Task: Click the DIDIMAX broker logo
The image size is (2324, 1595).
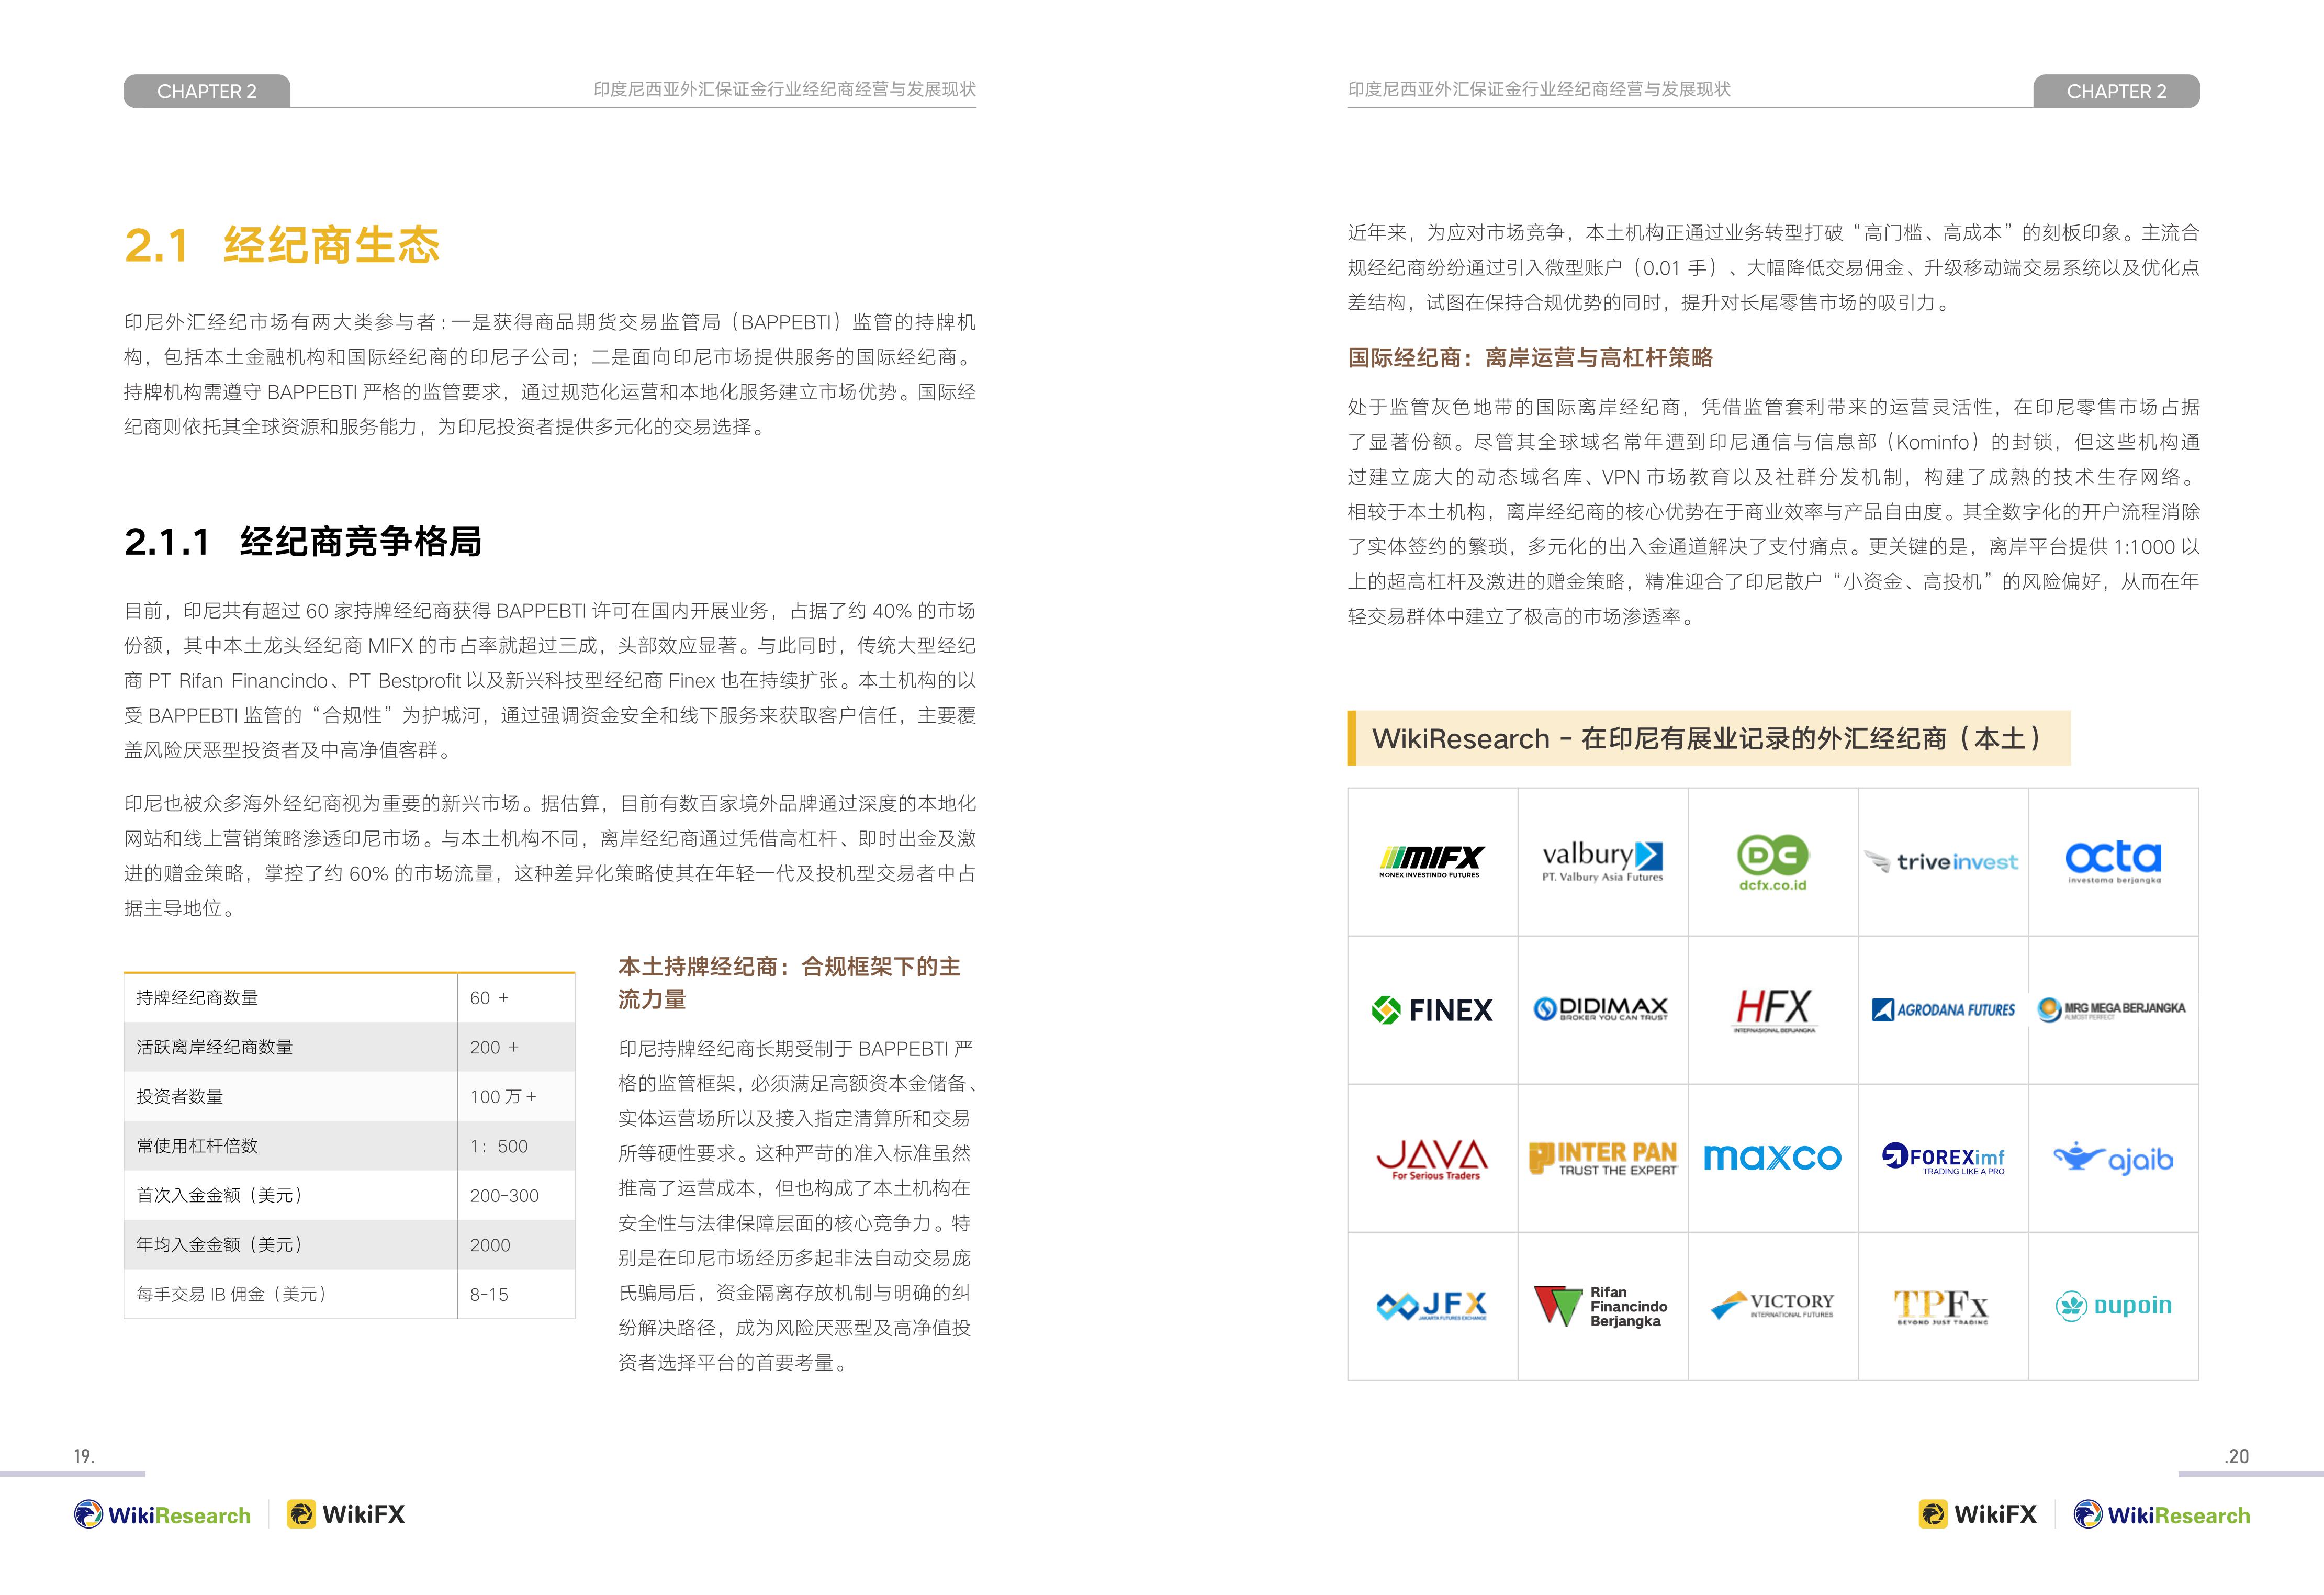Action: click(x=1602, y=1008)
